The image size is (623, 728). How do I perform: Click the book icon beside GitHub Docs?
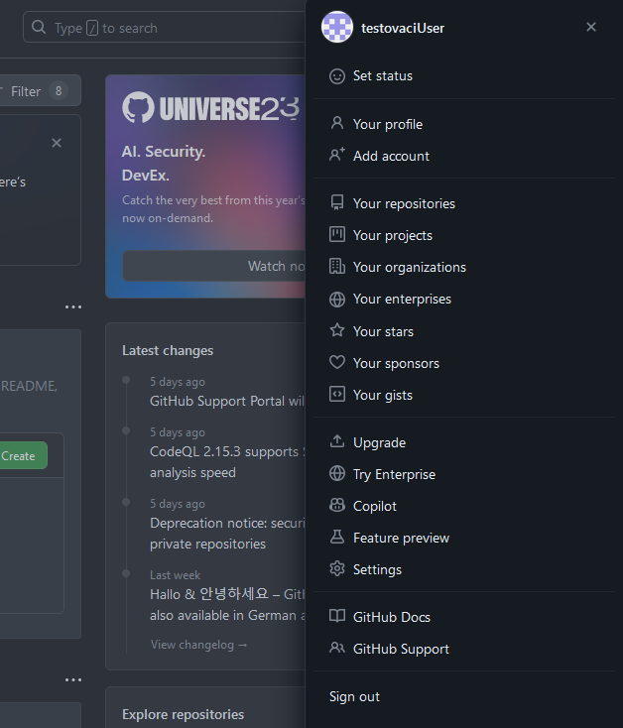337,616
